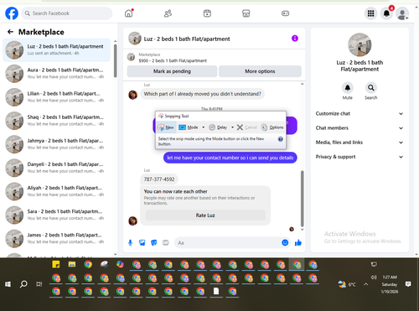The image size is (419, 311).
Task: Click the Rate Luz button
Action: 205,215
